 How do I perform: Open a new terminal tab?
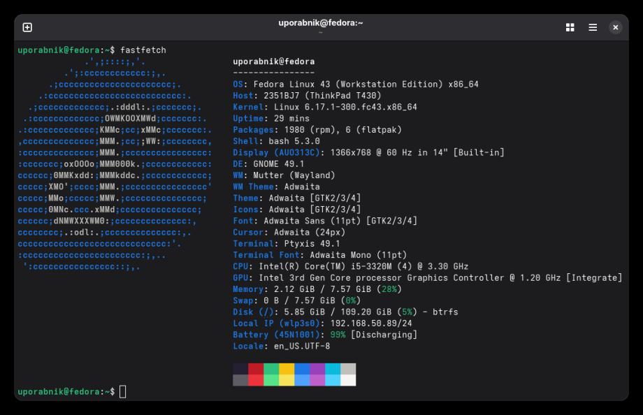click(27, 27)
